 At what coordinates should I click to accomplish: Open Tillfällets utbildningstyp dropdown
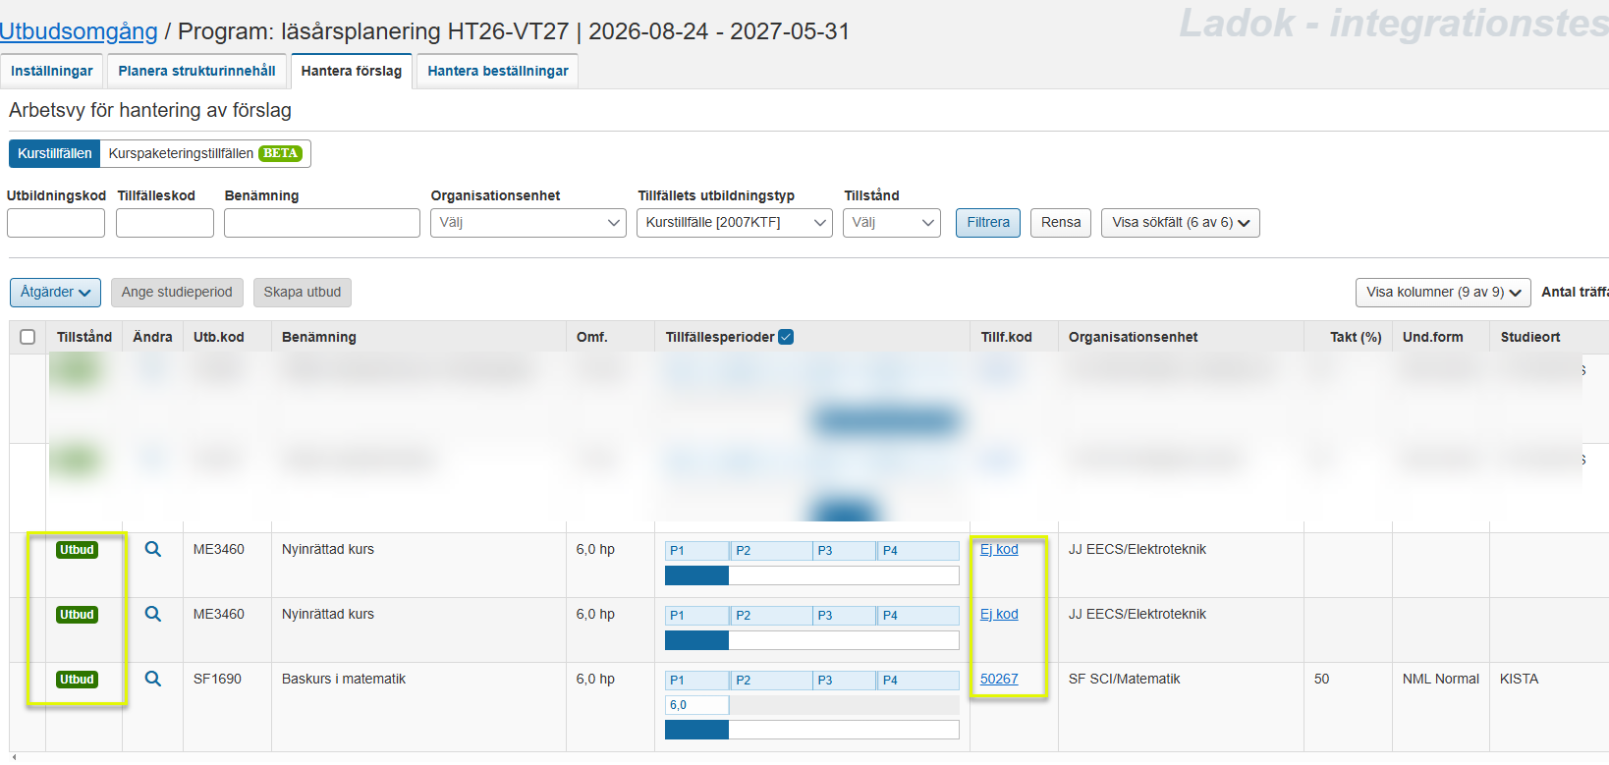point(734,223)
